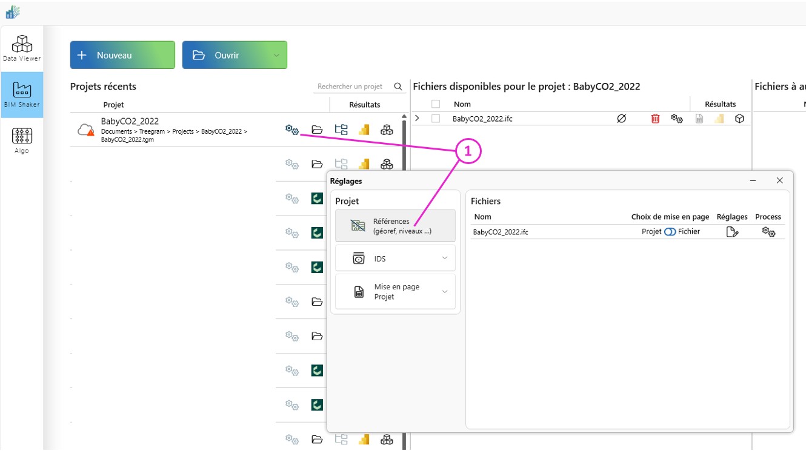This screenshot has height=451, width=806.
Task: Switch to the BIM Shaker tab
Action: (22, 94)
